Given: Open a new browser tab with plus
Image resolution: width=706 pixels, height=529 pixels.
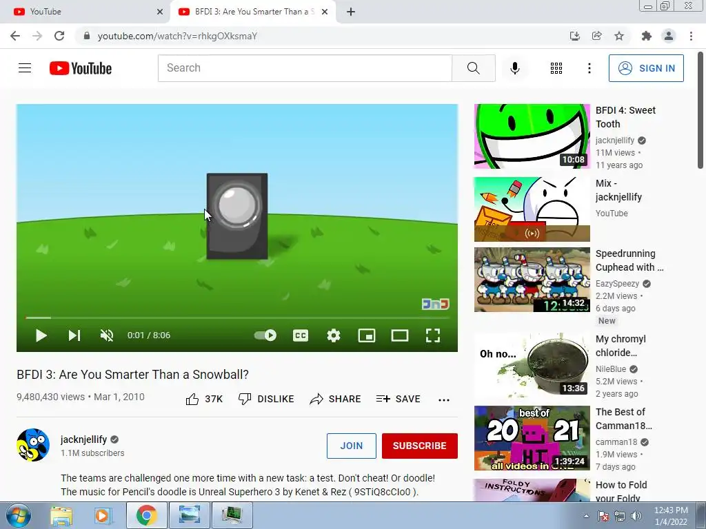Looking at the screenshot, I should tap(351, 12).
